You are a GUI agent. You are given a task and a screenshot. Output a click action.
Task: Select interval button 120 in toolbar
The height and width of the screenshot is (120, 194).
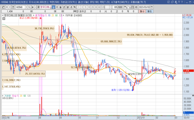pyautogui.click(x=103, y=7)
